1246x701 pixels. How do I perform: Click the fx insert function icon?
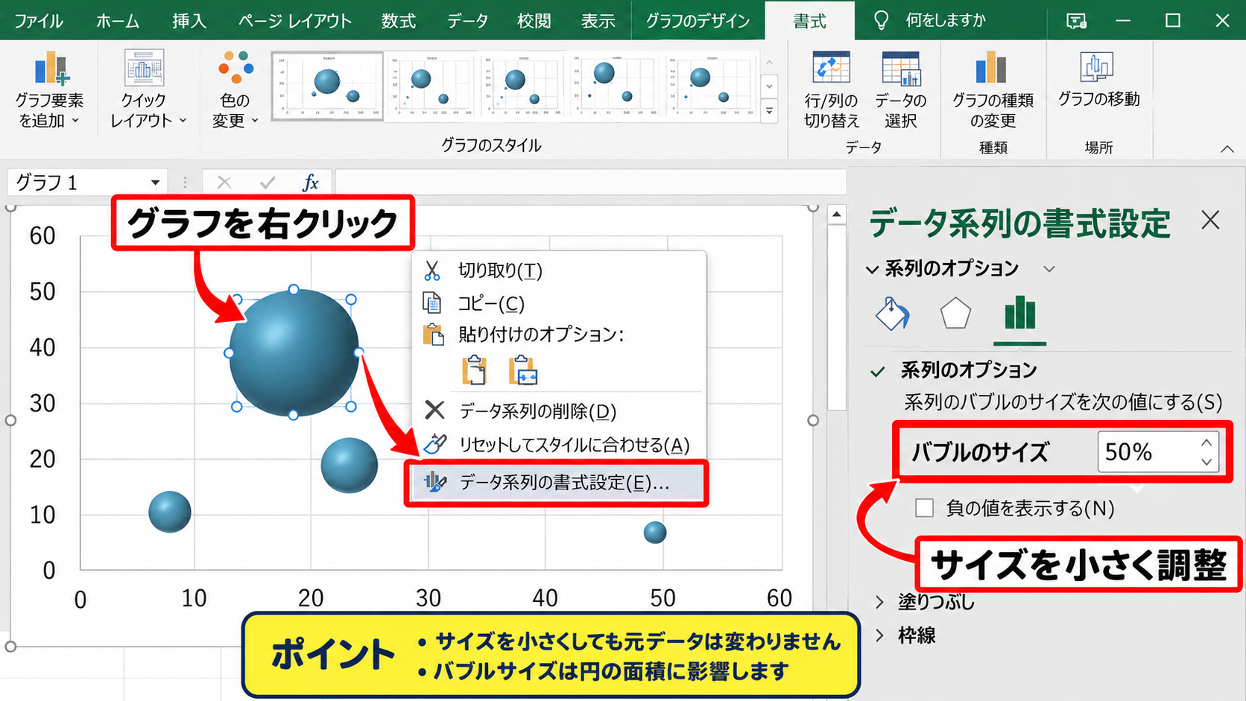tap(310, 183)
